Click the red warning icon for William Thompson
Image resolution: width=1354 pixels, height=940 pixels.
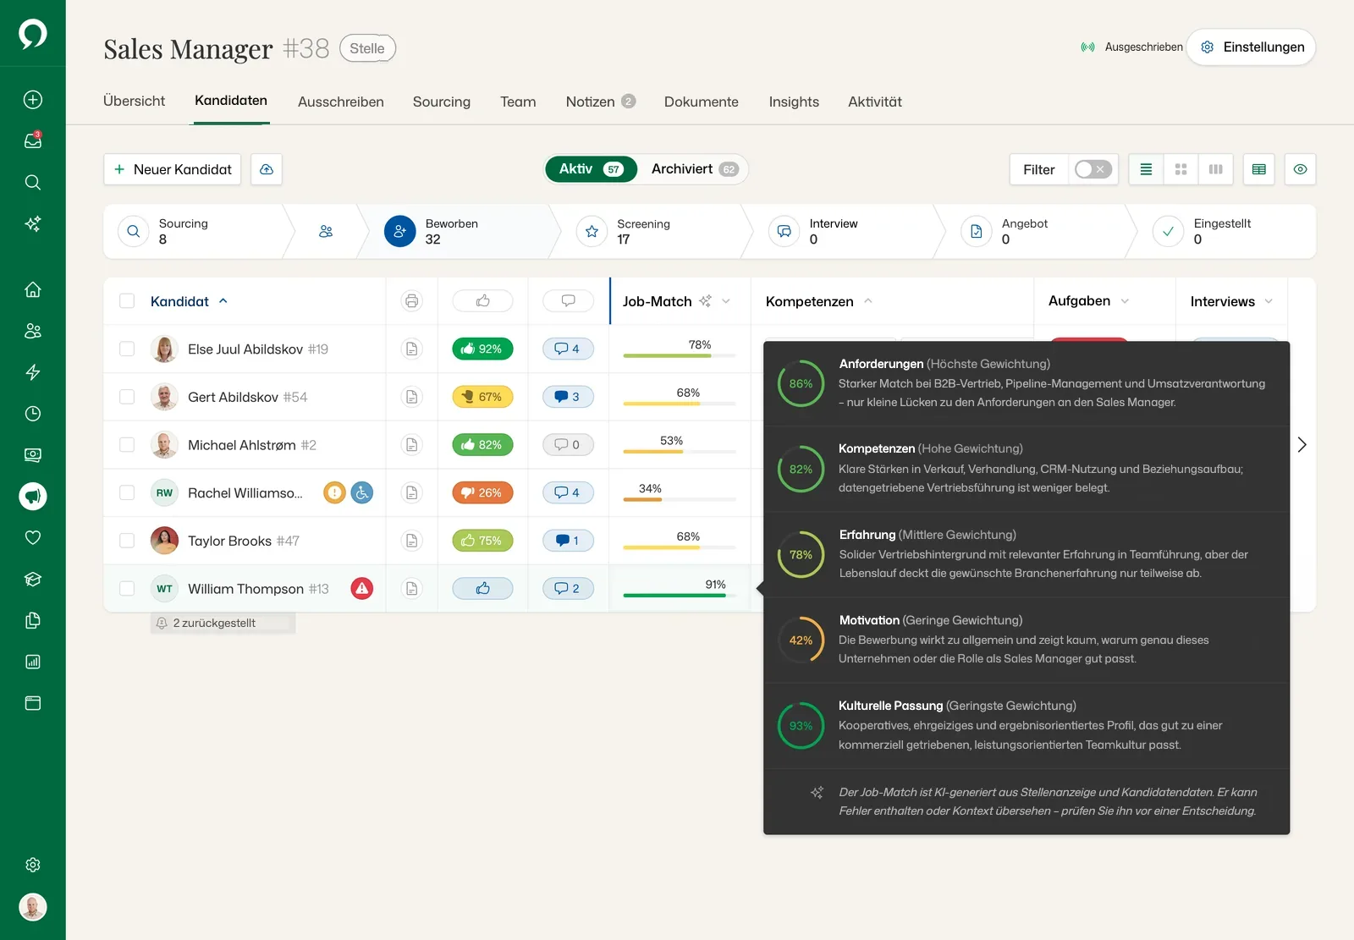point(362,588)
